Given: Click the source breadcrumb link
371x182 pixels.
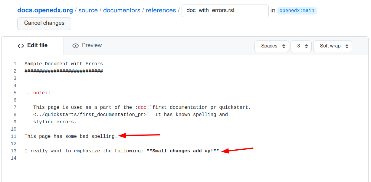Looking at the screenshot, I should (88, 10).
